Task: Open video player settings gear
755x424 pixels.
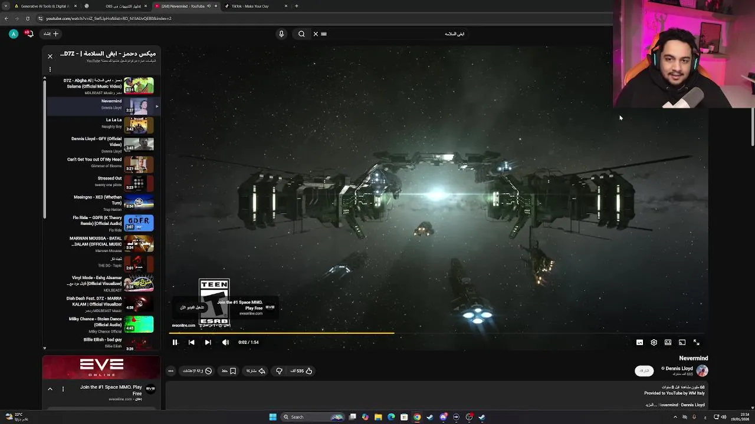Action: (x=654, y=342)
